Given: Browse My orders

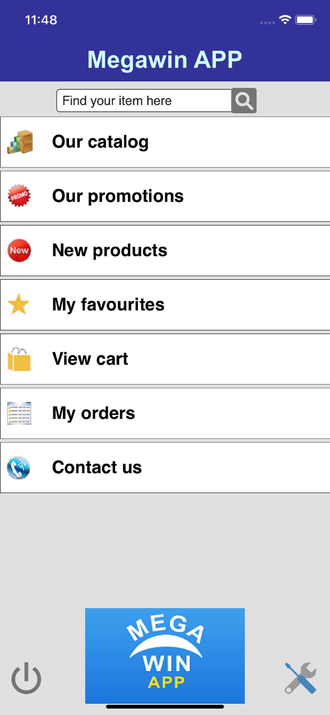Looking at the screenshot, I should pos(93,413).
